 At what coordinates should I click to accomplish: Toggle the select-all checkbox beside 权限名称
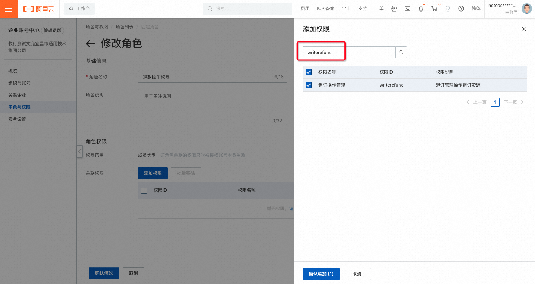[309, 72]
